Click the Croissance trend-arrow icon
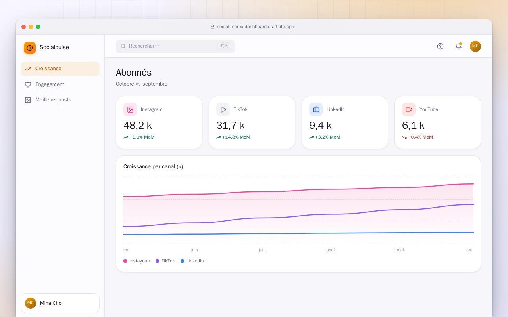The image size is (508, 317). click(28, 69)
